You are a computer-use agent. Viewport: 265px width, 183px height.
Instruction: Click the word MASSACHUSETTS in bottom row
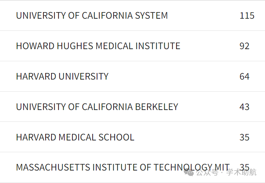click(53, 167)
